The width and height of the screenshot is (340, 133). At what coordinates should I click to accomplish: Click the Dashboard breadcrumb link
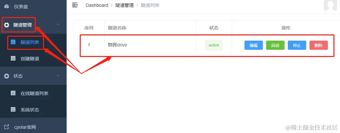tap(97, 6)
